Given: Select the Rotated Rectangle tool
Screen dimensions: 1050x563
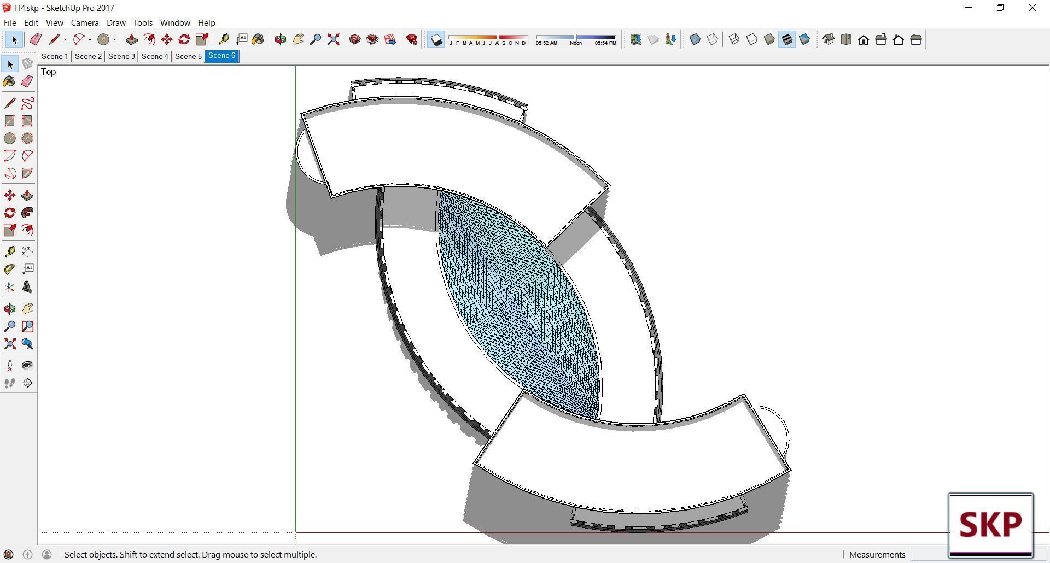Looking at the screenshot, I should [x=27, y=121].
